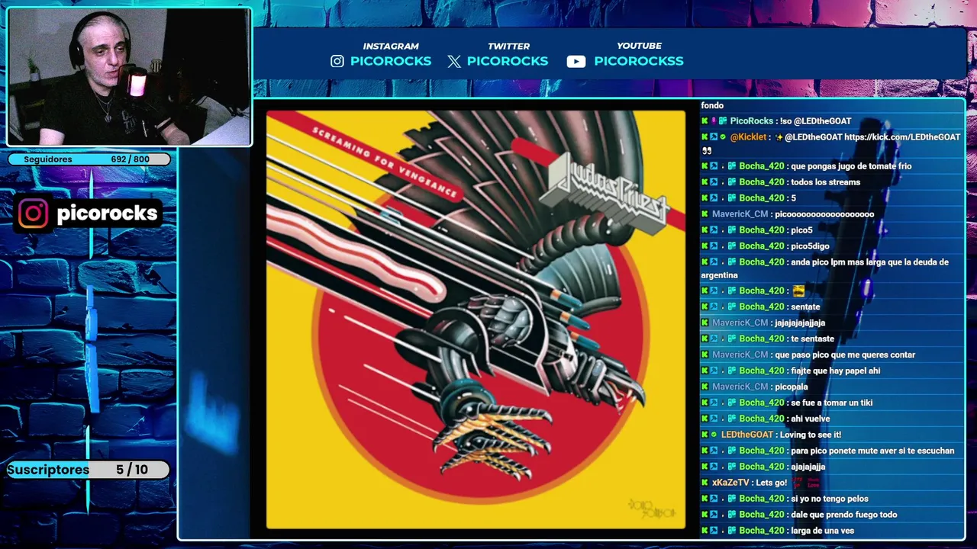The width and height of the screenshot is (977, 549).
Task: Click chat message 'fiajte que hay papel ahi'
Action: 835,371
